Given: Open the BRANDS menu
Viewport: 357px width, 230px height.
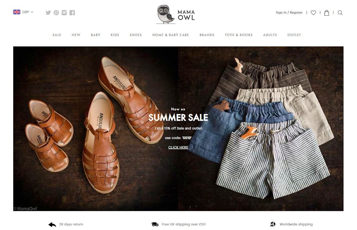Looking at the screenshot, I should click(x=207, y=35).
